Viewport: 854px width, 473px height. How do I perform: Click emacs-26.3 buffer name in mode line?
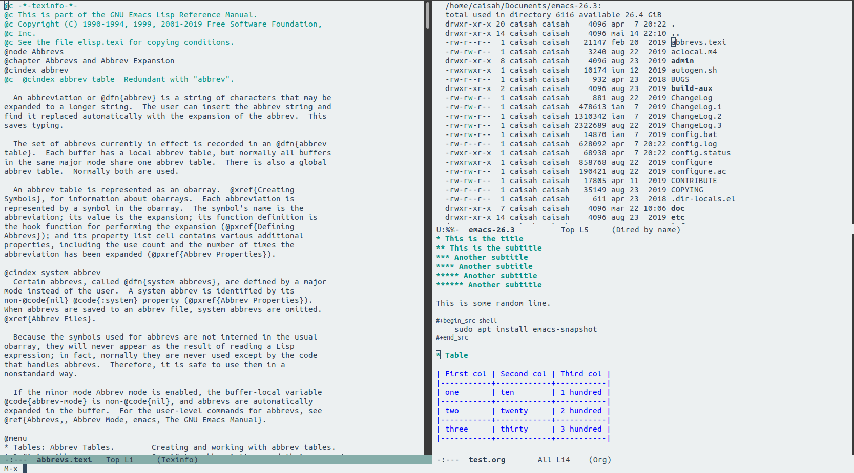coord(491,230)
